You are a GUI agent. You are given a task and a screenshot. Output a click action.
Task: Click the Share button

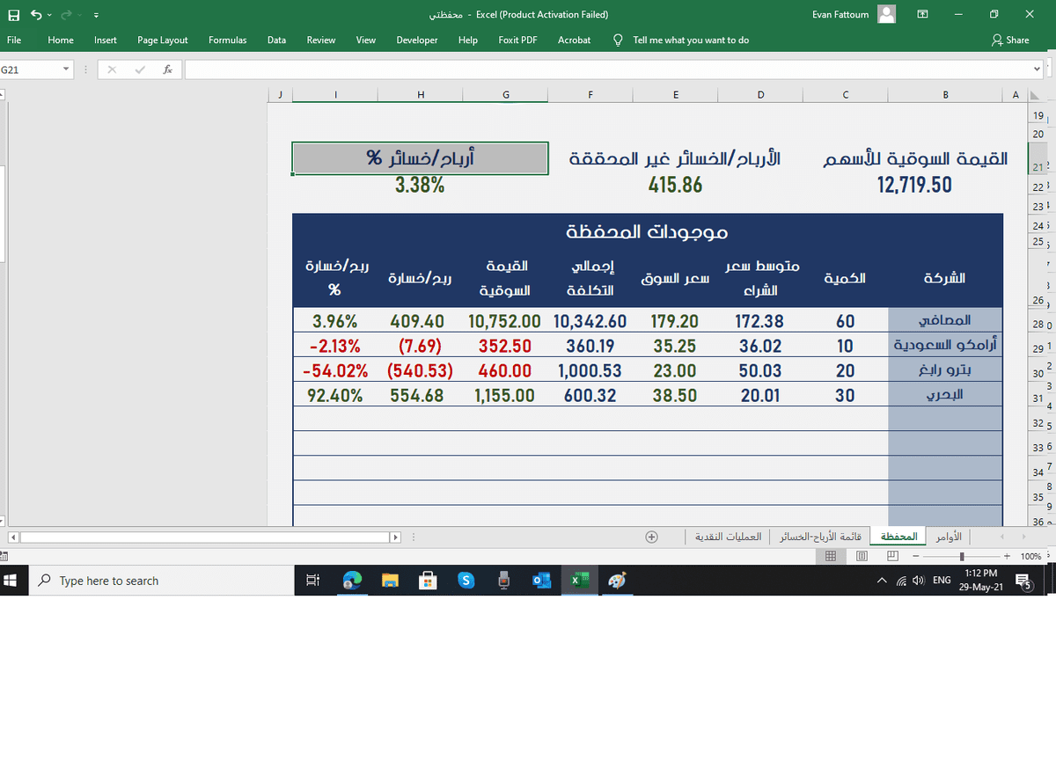click(x=1010, y=40)
